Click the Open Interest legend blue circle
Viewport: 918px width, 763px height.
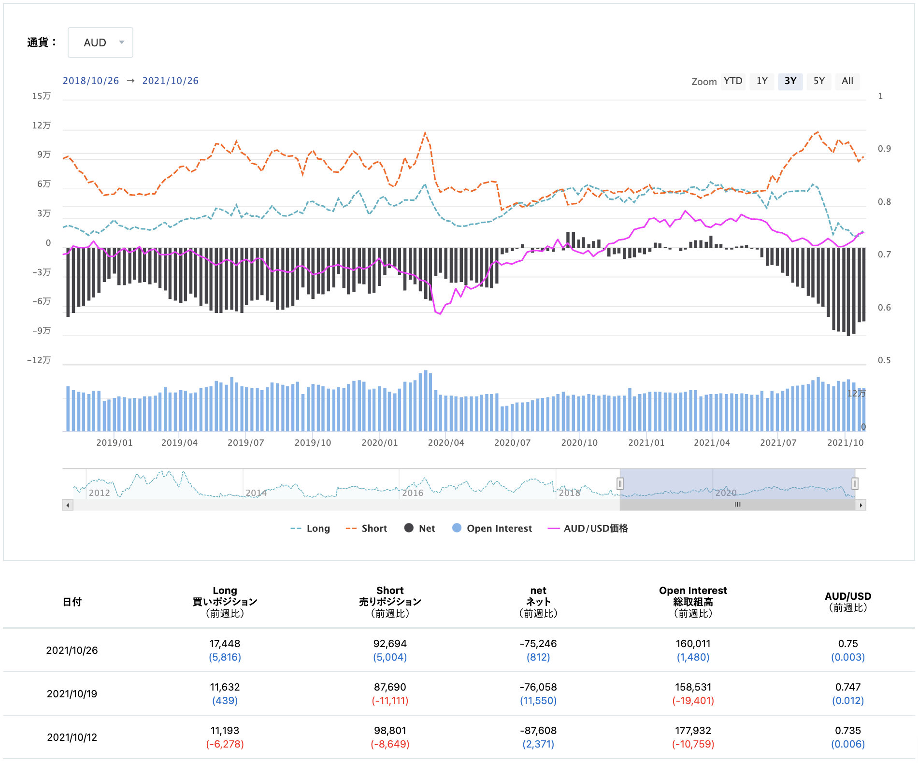(457, 528)
